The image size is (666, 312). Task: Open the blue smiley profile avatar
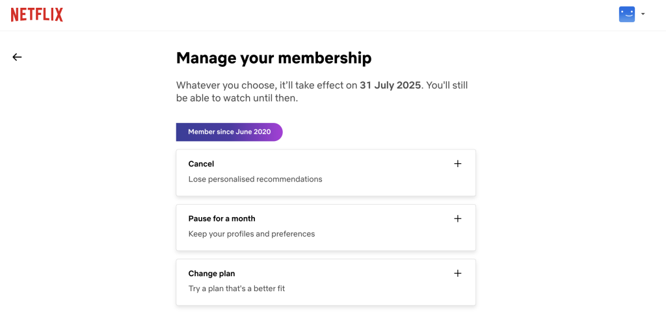click(627, 14)
